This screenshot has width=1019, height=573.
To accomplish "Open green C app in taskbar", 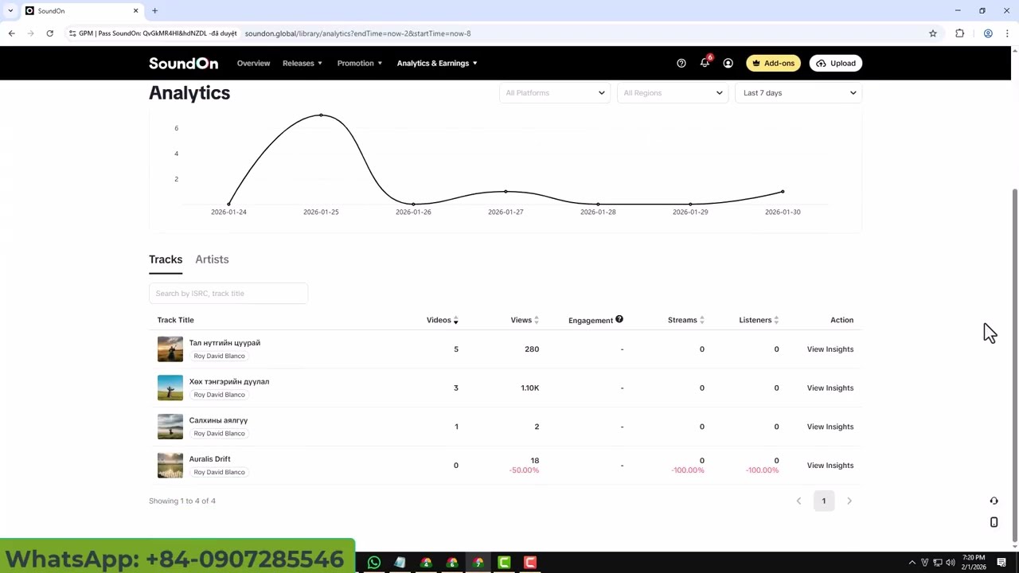I will click(x=504, y=563).
